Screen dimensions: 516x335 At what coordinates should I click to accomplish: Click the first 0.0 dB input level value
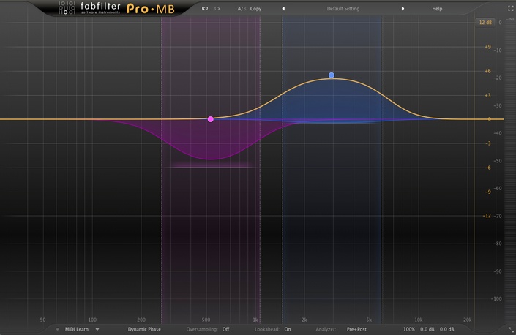(x=427, y=329)
